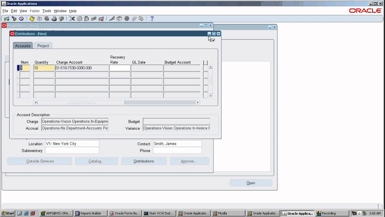
Task: Select the Accounts tab
Action: pos(23,46)
